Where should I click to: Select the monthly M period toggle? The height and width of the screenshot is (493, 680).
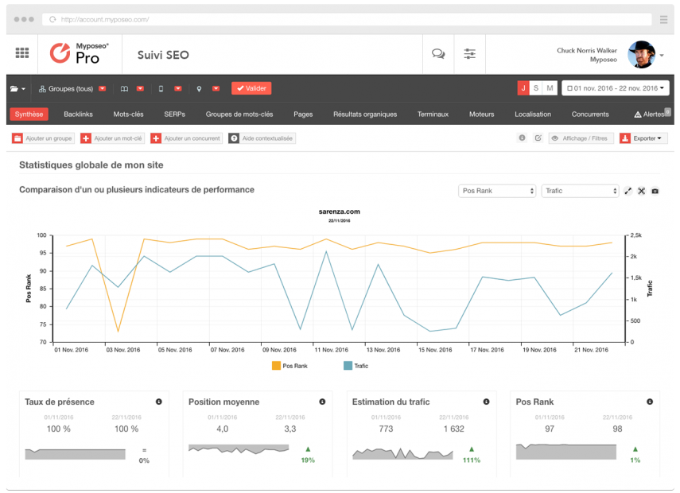coord(550,88)
